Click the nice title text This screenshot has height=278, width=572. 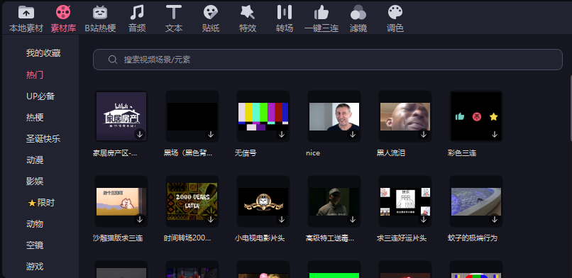coord(313,153)
